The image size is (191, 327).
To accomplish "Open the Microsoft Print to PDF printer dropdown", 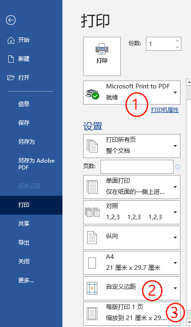I will tap(132, 93).
